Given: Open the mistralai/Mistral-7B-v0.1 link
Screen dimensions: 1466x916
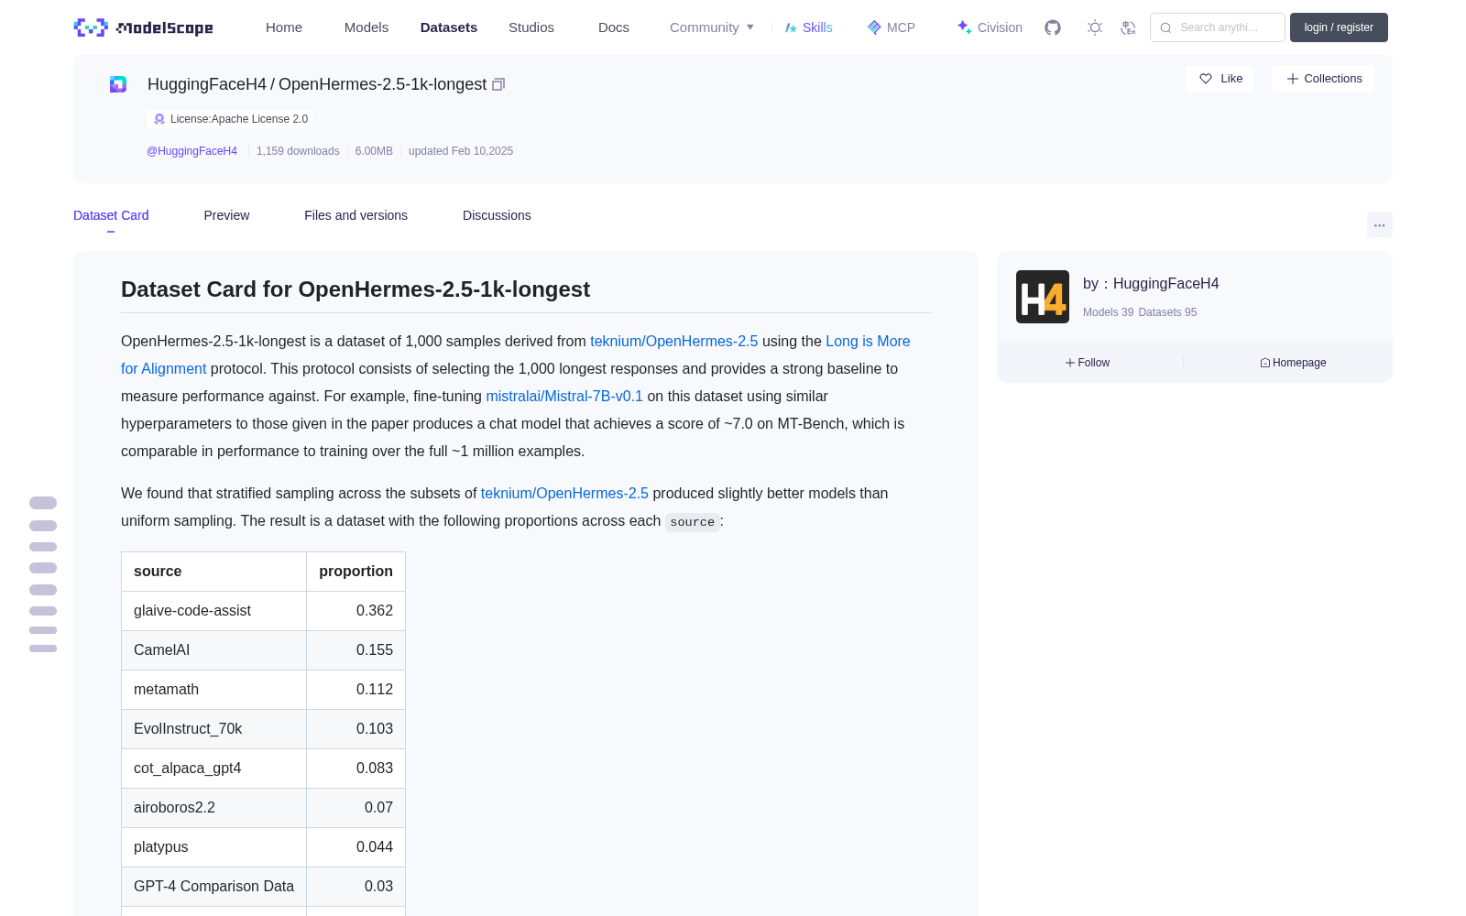Looking at the screenshot, I should tap(564, 396).
